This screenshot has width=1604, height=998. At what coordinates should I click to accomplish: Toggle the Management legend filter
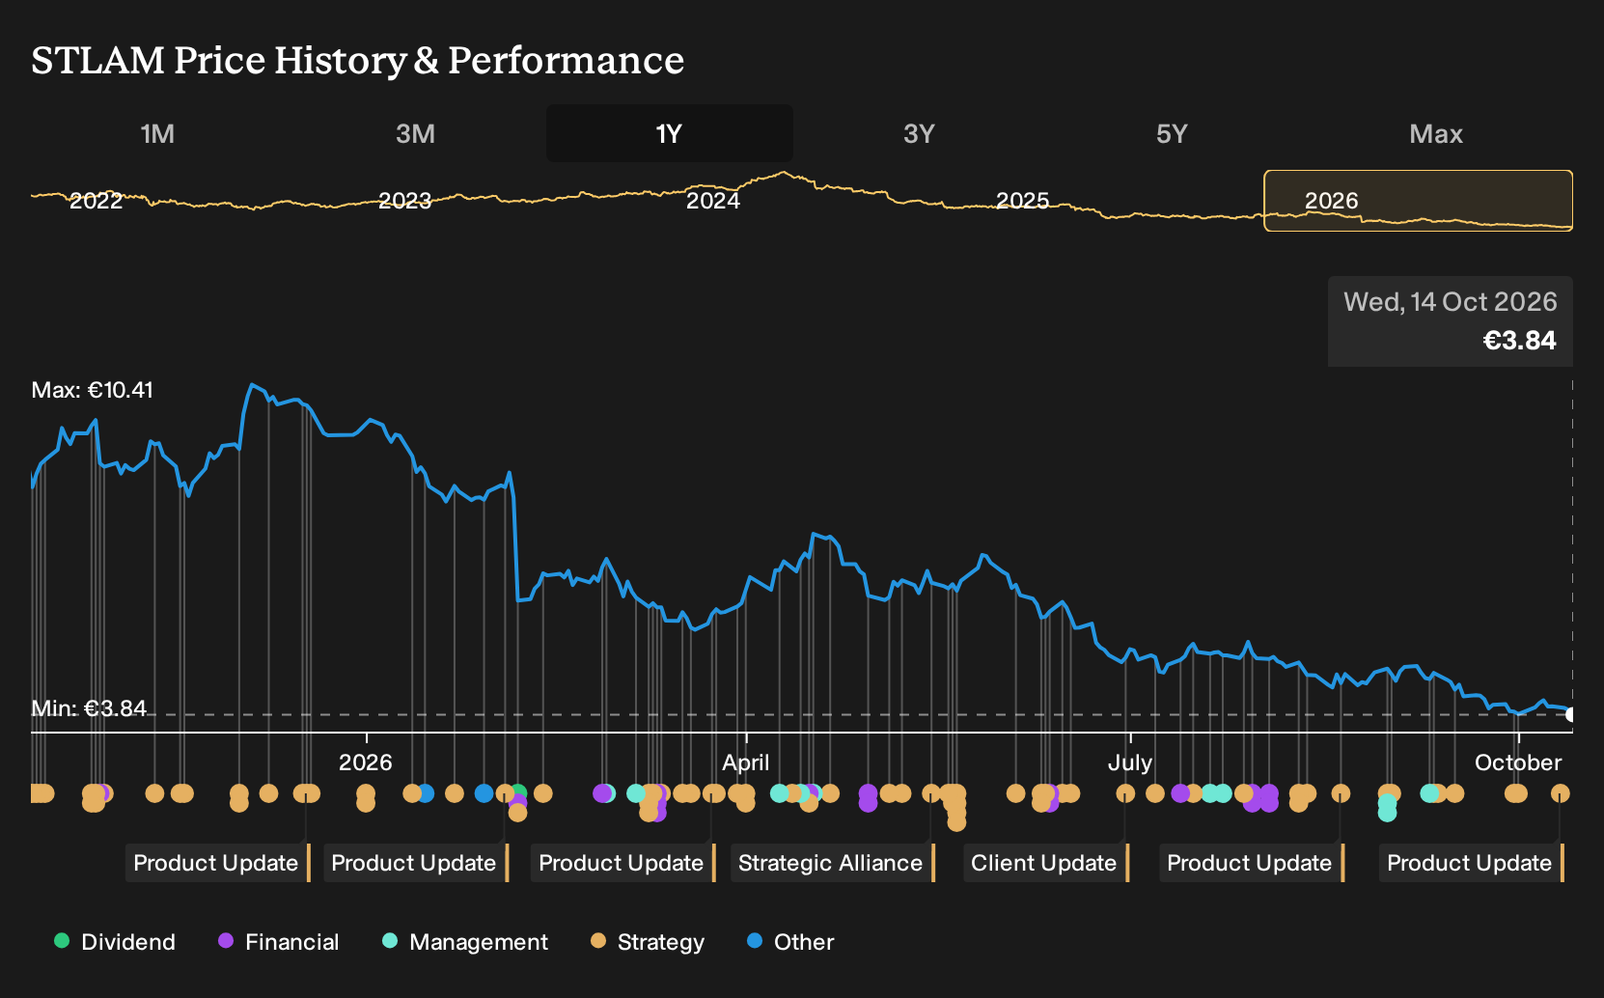click(x=465, y=942)
